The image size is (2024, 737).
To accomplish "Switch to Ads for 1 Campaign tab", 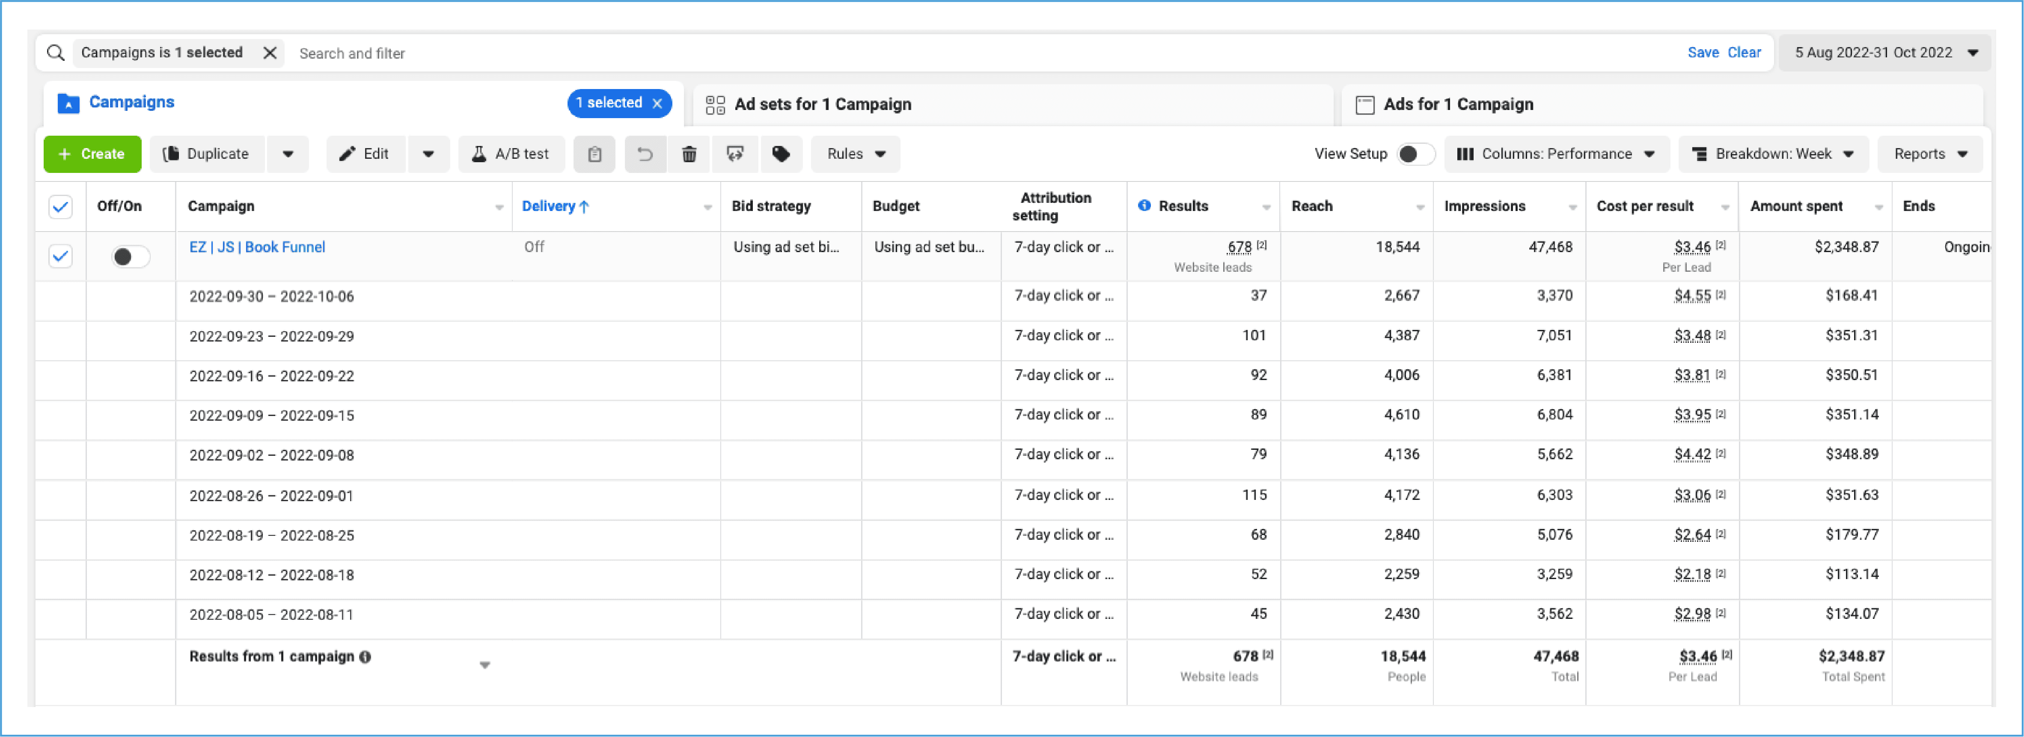I will 1457,104.
